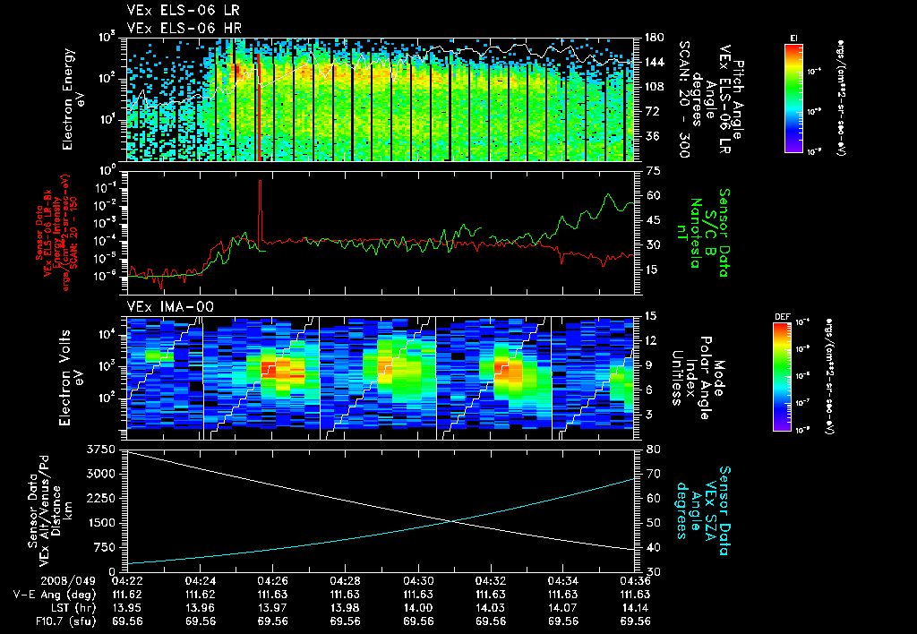Click the LST value 13.97
Image resolution: width=917 pixels, height=634 pixels.
pos(272,608)
